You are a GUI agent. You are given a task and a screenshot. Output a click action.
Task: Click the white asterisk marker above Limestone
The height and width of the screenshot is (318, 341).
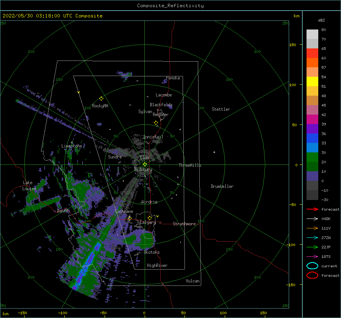tap(72, 143)
